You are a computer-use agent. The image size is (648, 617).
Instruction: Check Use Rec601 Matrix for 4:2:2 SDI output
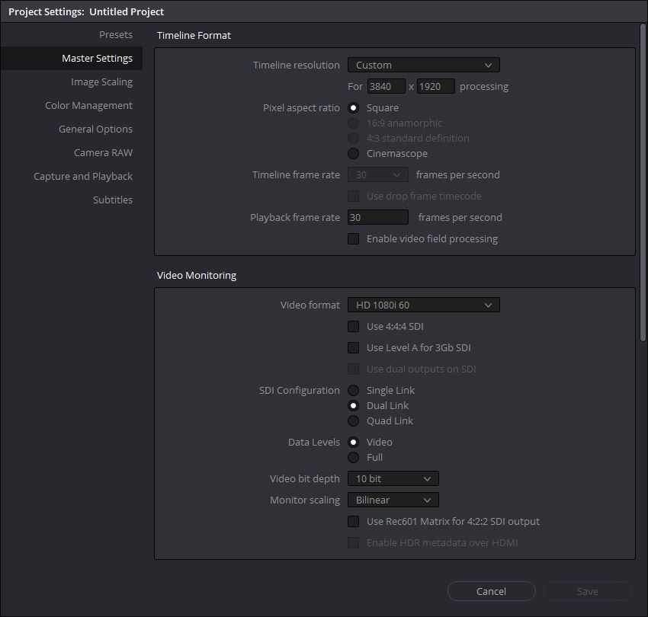click(x=353, y=521)
